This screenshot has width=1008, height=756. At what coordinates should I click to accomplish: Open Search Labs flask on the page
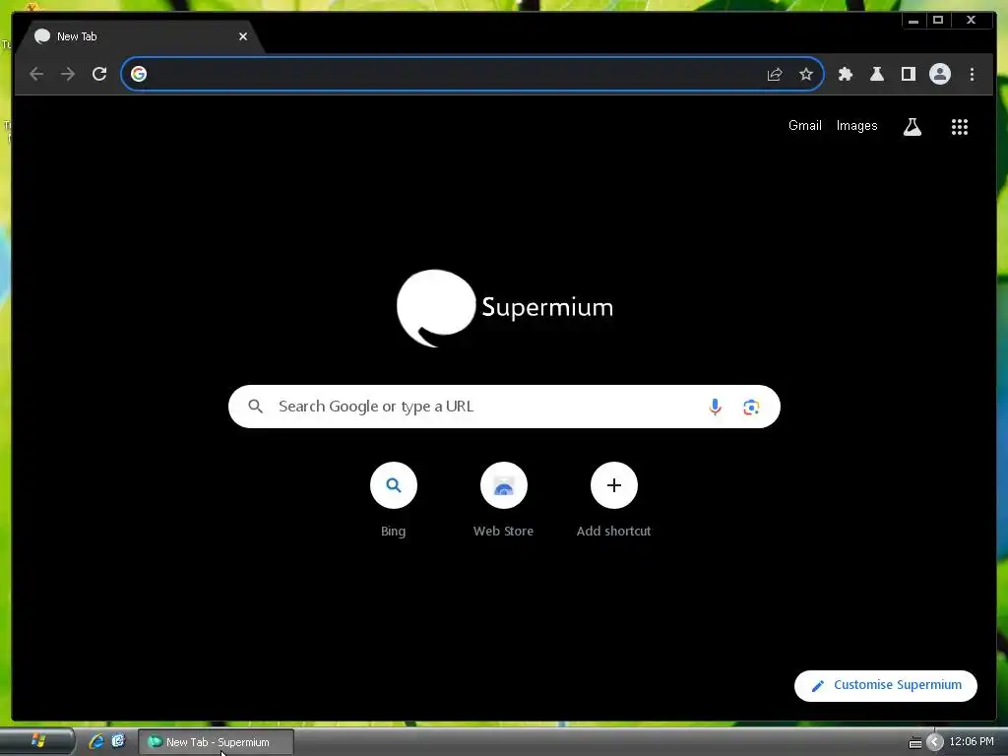pyautogui.click(x=913, y=127)
